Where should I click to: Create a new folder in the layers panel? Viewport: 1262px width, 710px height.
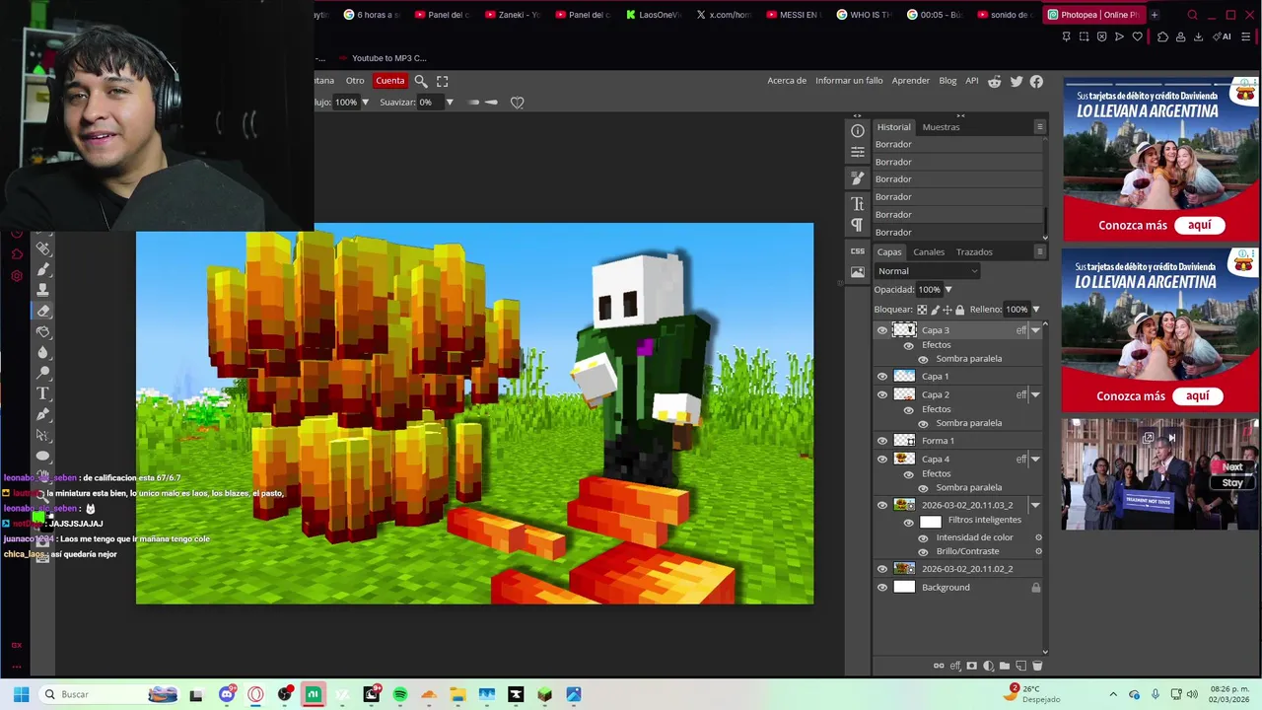pos(1005,666)
